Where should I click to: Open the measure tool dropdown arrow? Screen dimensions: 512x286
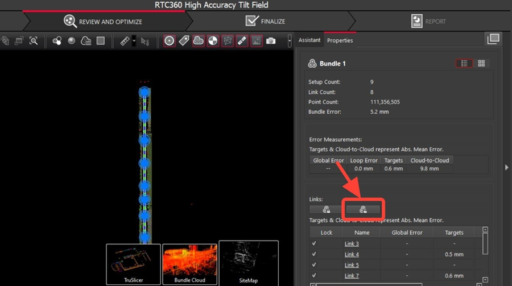point(134,41)
